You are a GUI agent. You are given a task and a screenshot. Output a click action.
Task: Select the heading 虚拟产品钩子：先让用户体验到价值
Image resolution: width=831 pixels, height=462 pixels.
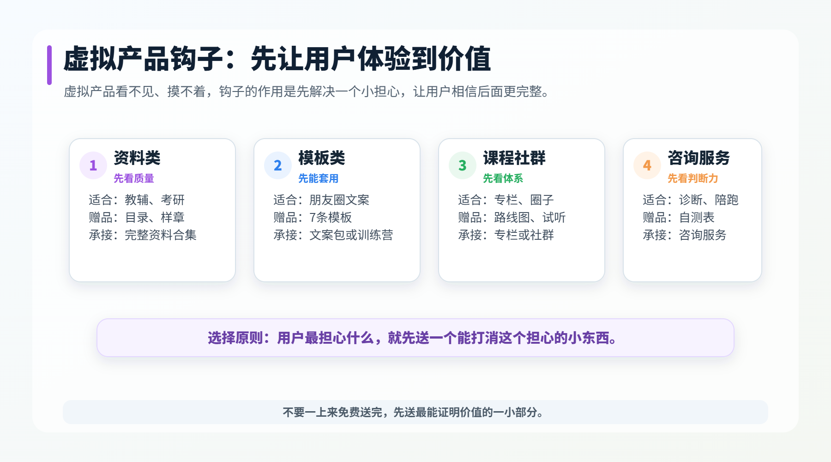[277, 59]
